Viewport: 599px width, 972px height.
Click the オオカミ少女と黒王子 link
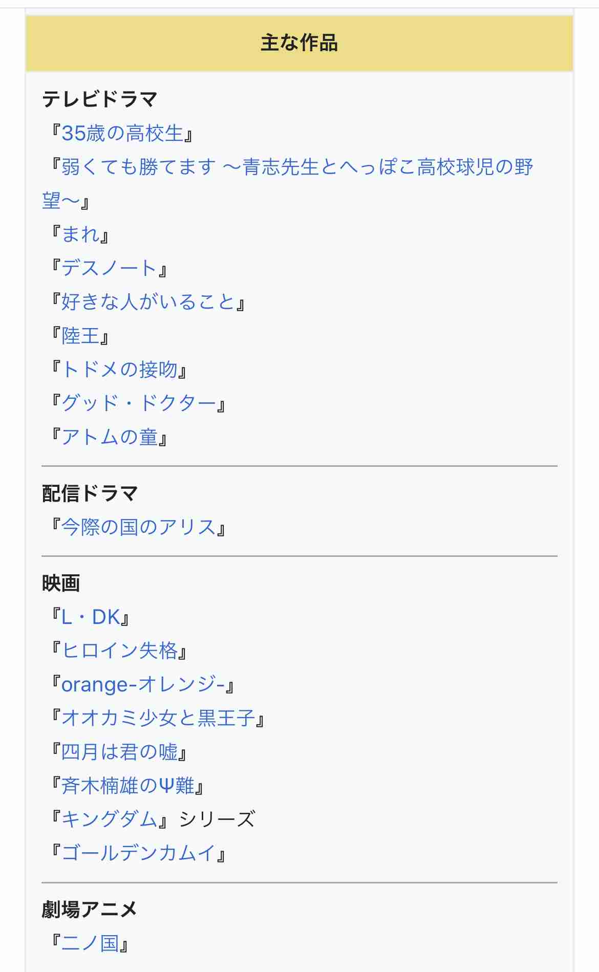(158, 719)
